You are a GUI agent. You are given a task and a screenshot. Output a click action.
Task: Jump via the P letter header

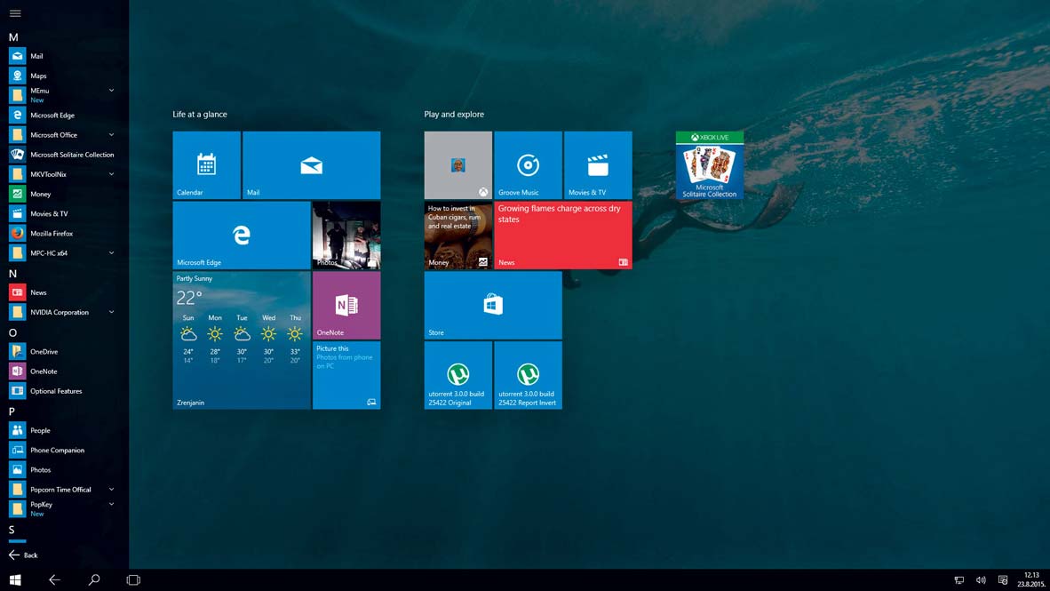[x=12, y=411]
